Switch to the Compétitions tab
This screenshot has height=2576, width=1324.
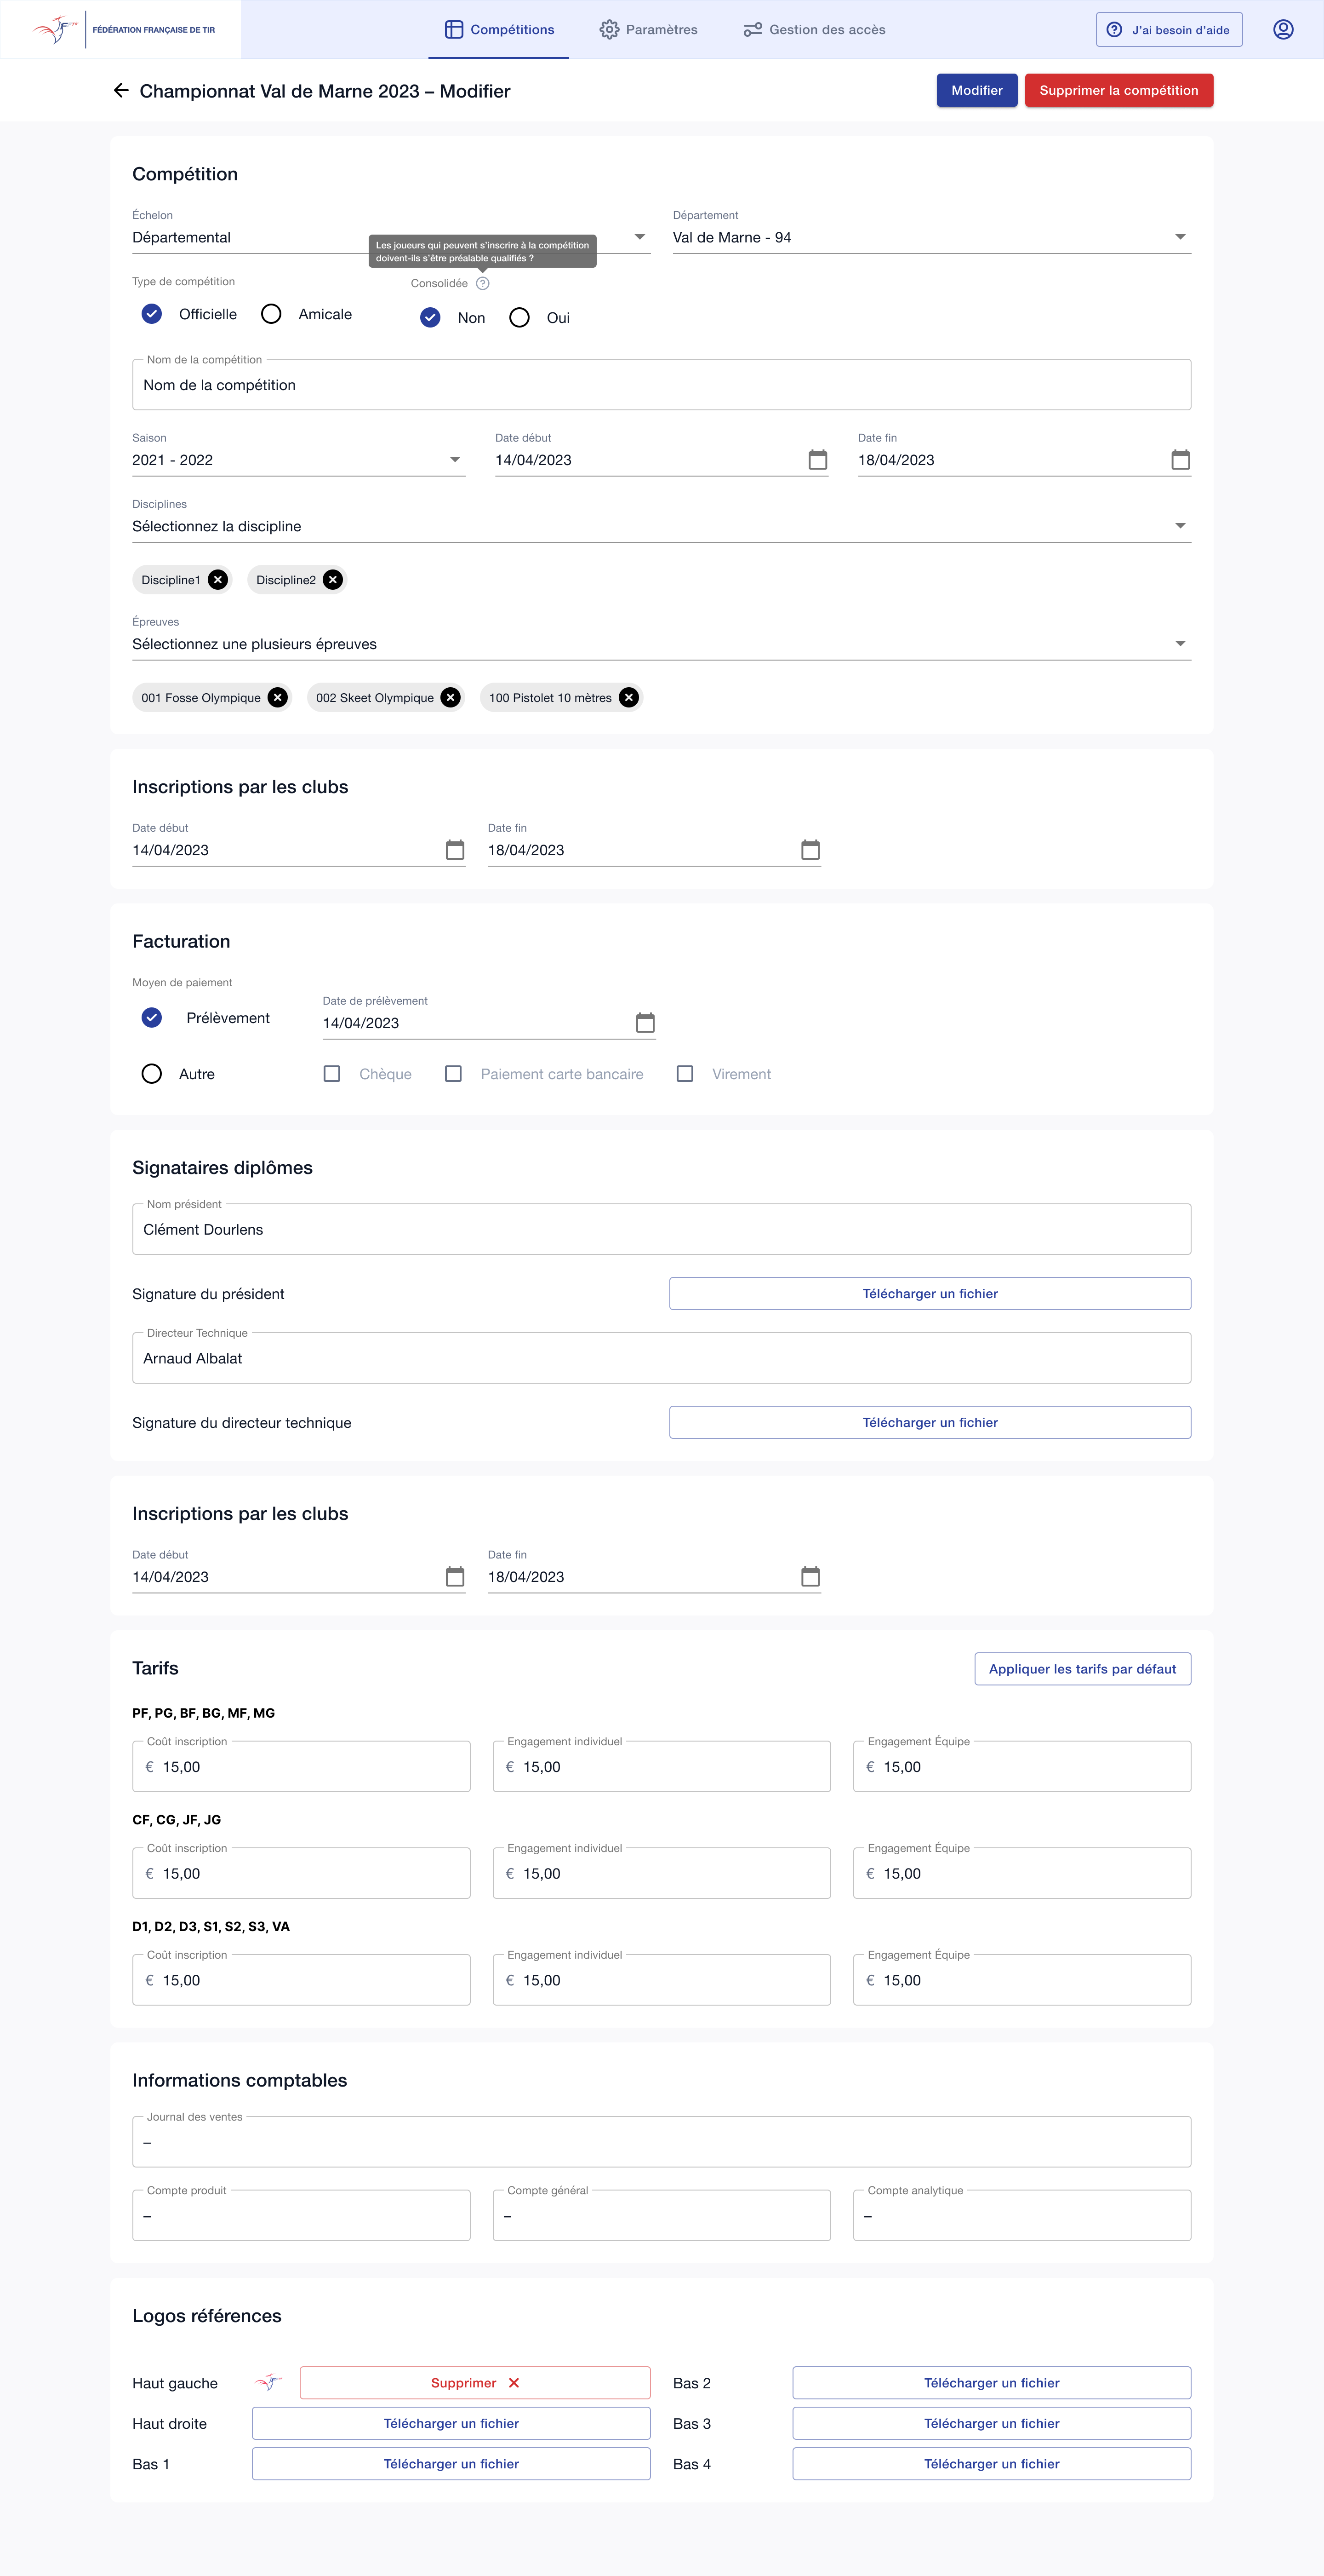(x=500, y=30)
